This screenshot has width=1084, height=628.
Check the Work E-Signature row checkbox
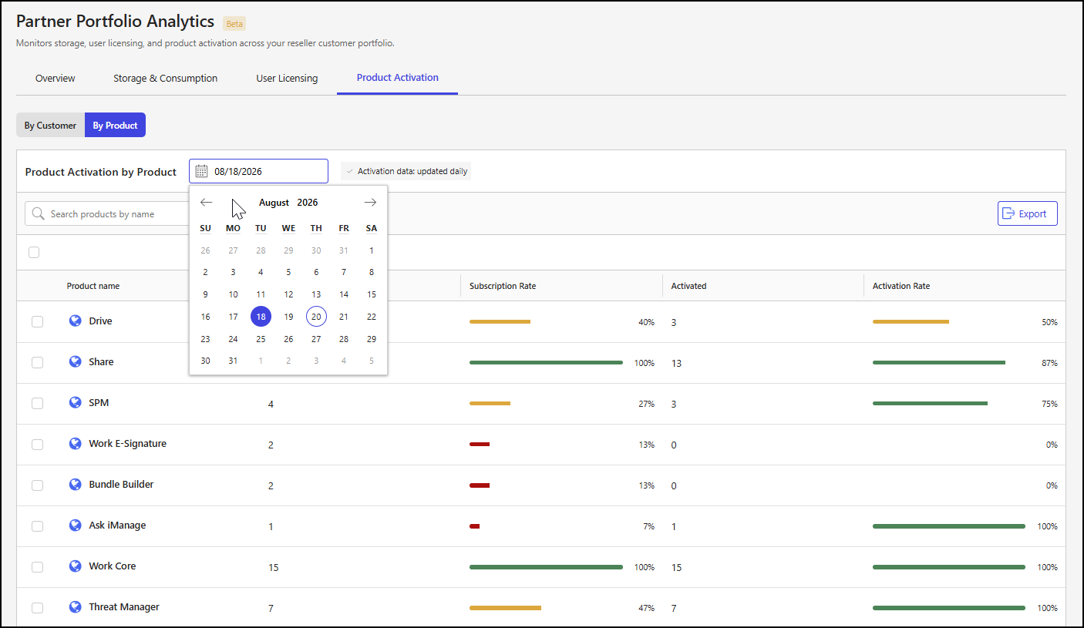coord(37,445)
